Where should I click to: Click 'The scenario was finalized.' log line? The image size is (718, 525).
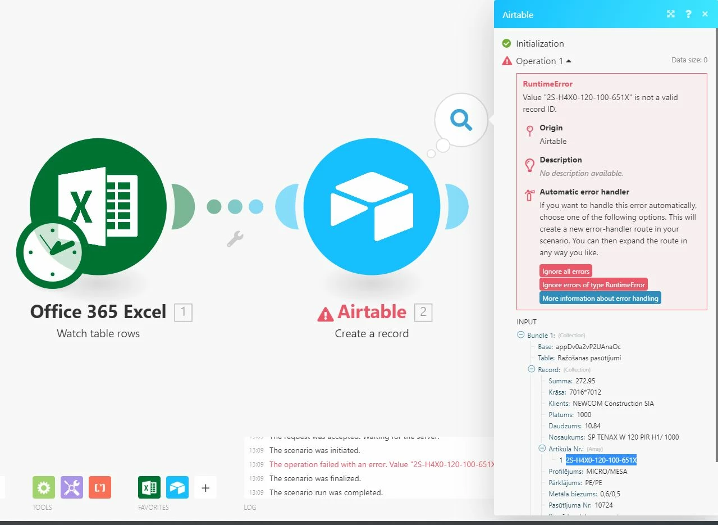pos(315,478)
